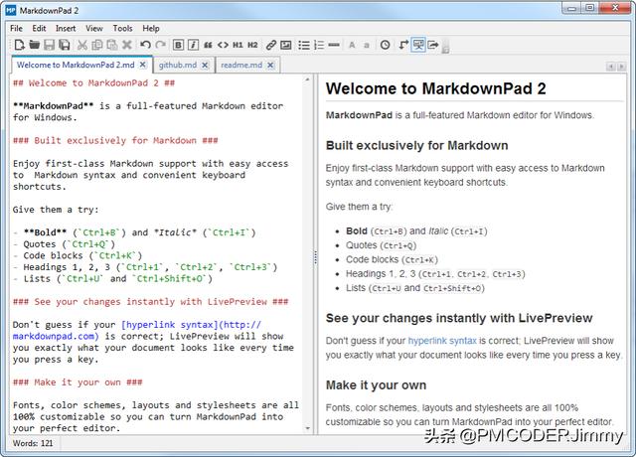Viewport: 636px width, 457px height.
Task: Click the Built exclusively for Markdown preview heading
Action: point(417,146)
